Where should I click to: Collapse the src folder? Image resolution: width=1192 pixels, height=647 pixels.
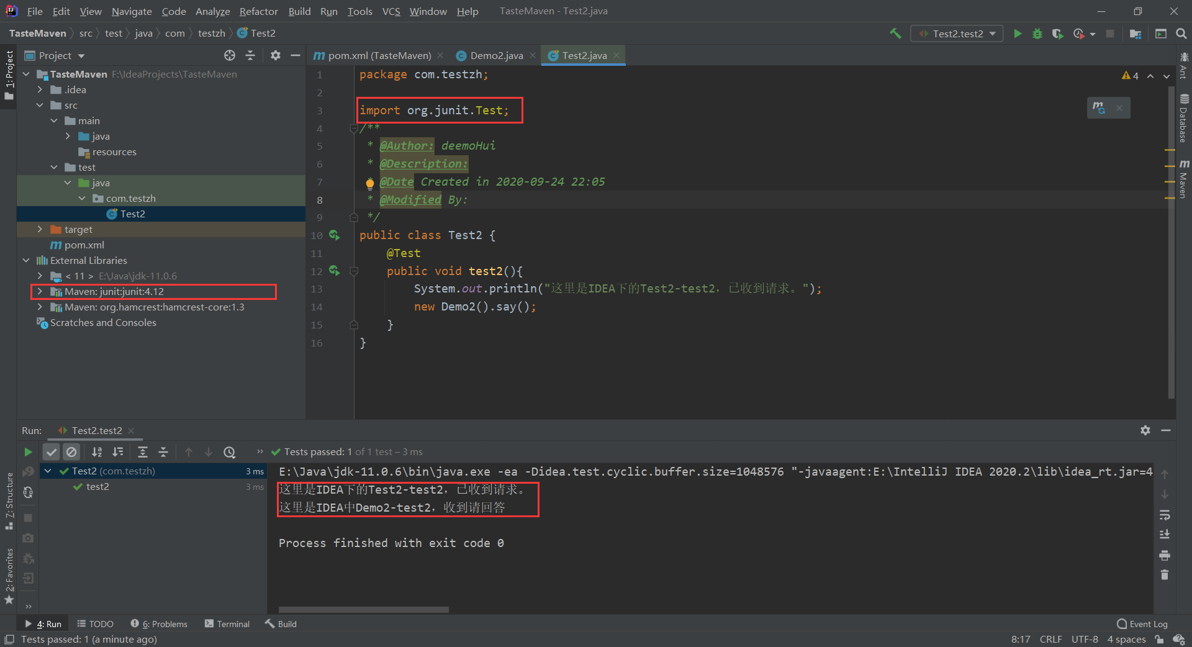point(40,106)
